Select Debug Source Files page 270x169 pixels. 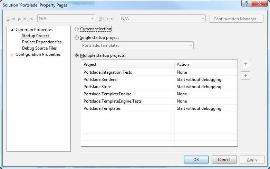point(39,48)
